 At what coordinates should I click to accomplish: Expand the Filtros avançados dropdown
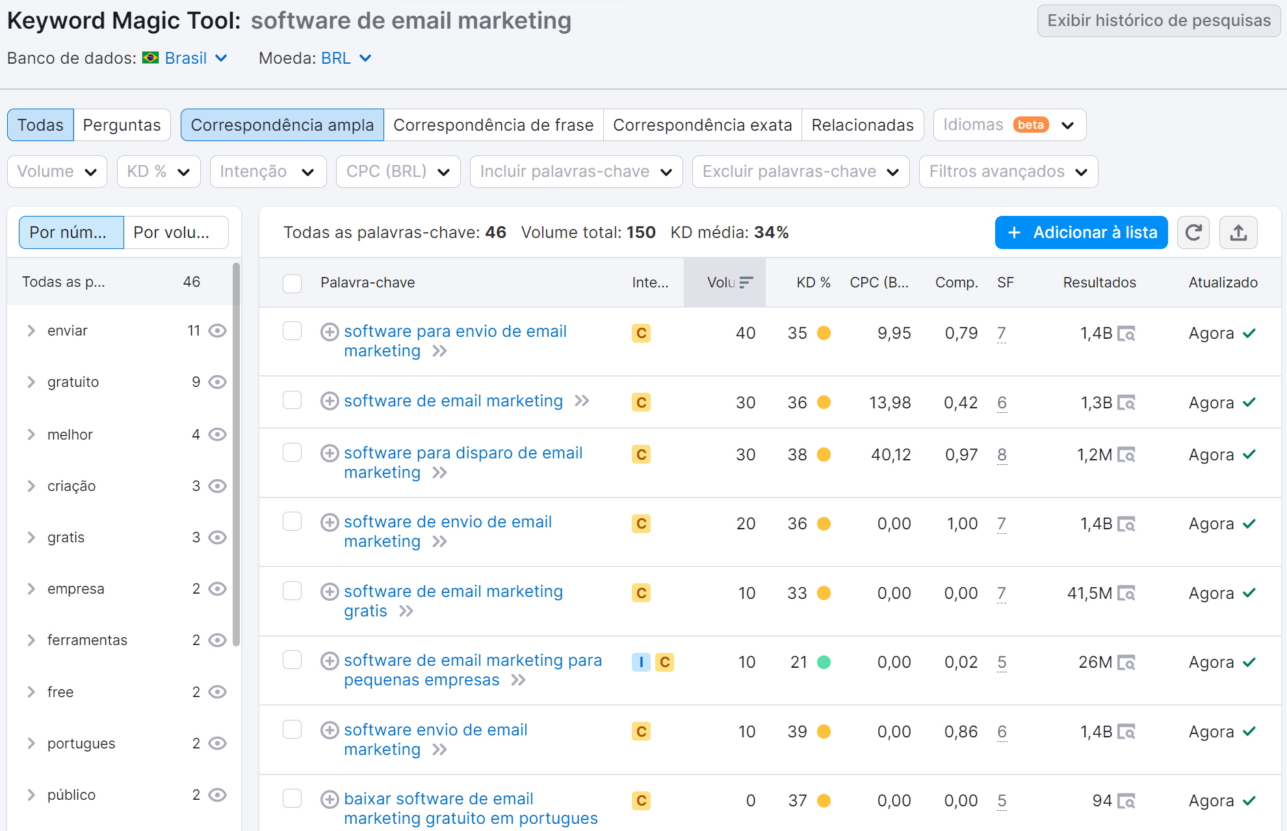1008,172
